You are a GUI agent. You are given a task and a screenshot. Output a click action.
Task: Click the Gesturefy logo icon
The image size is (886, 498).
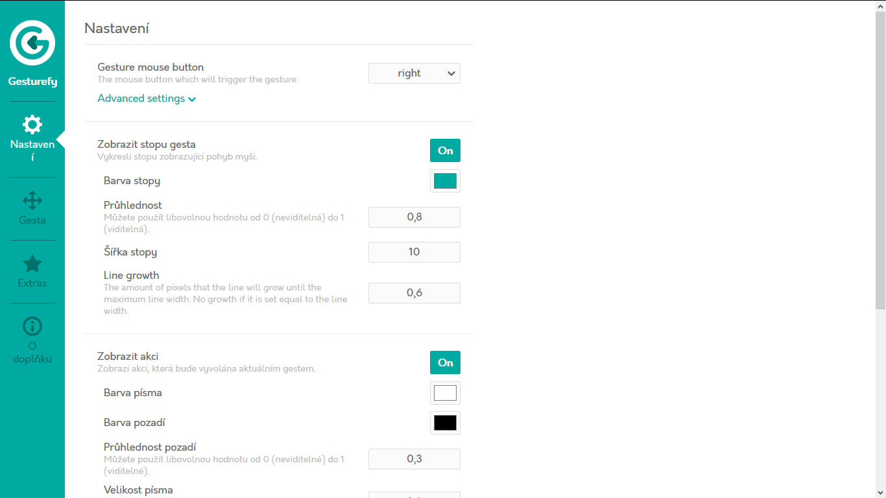tap(32, 43)
